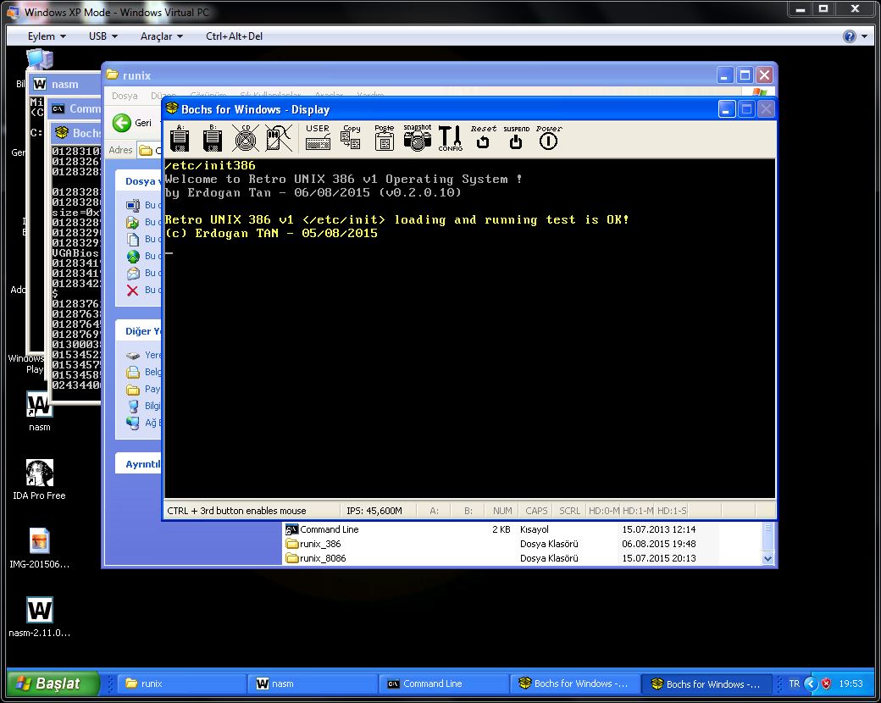
Task: Click the SCRL indicator in Bochs status bar
Action: coord(569,510)
